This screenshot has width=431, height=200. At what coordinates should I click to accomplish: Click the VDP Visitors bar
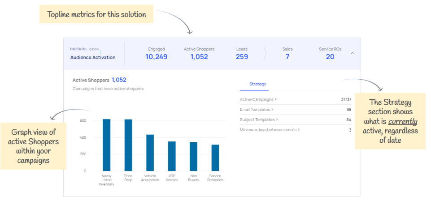(x=172, y=156)
